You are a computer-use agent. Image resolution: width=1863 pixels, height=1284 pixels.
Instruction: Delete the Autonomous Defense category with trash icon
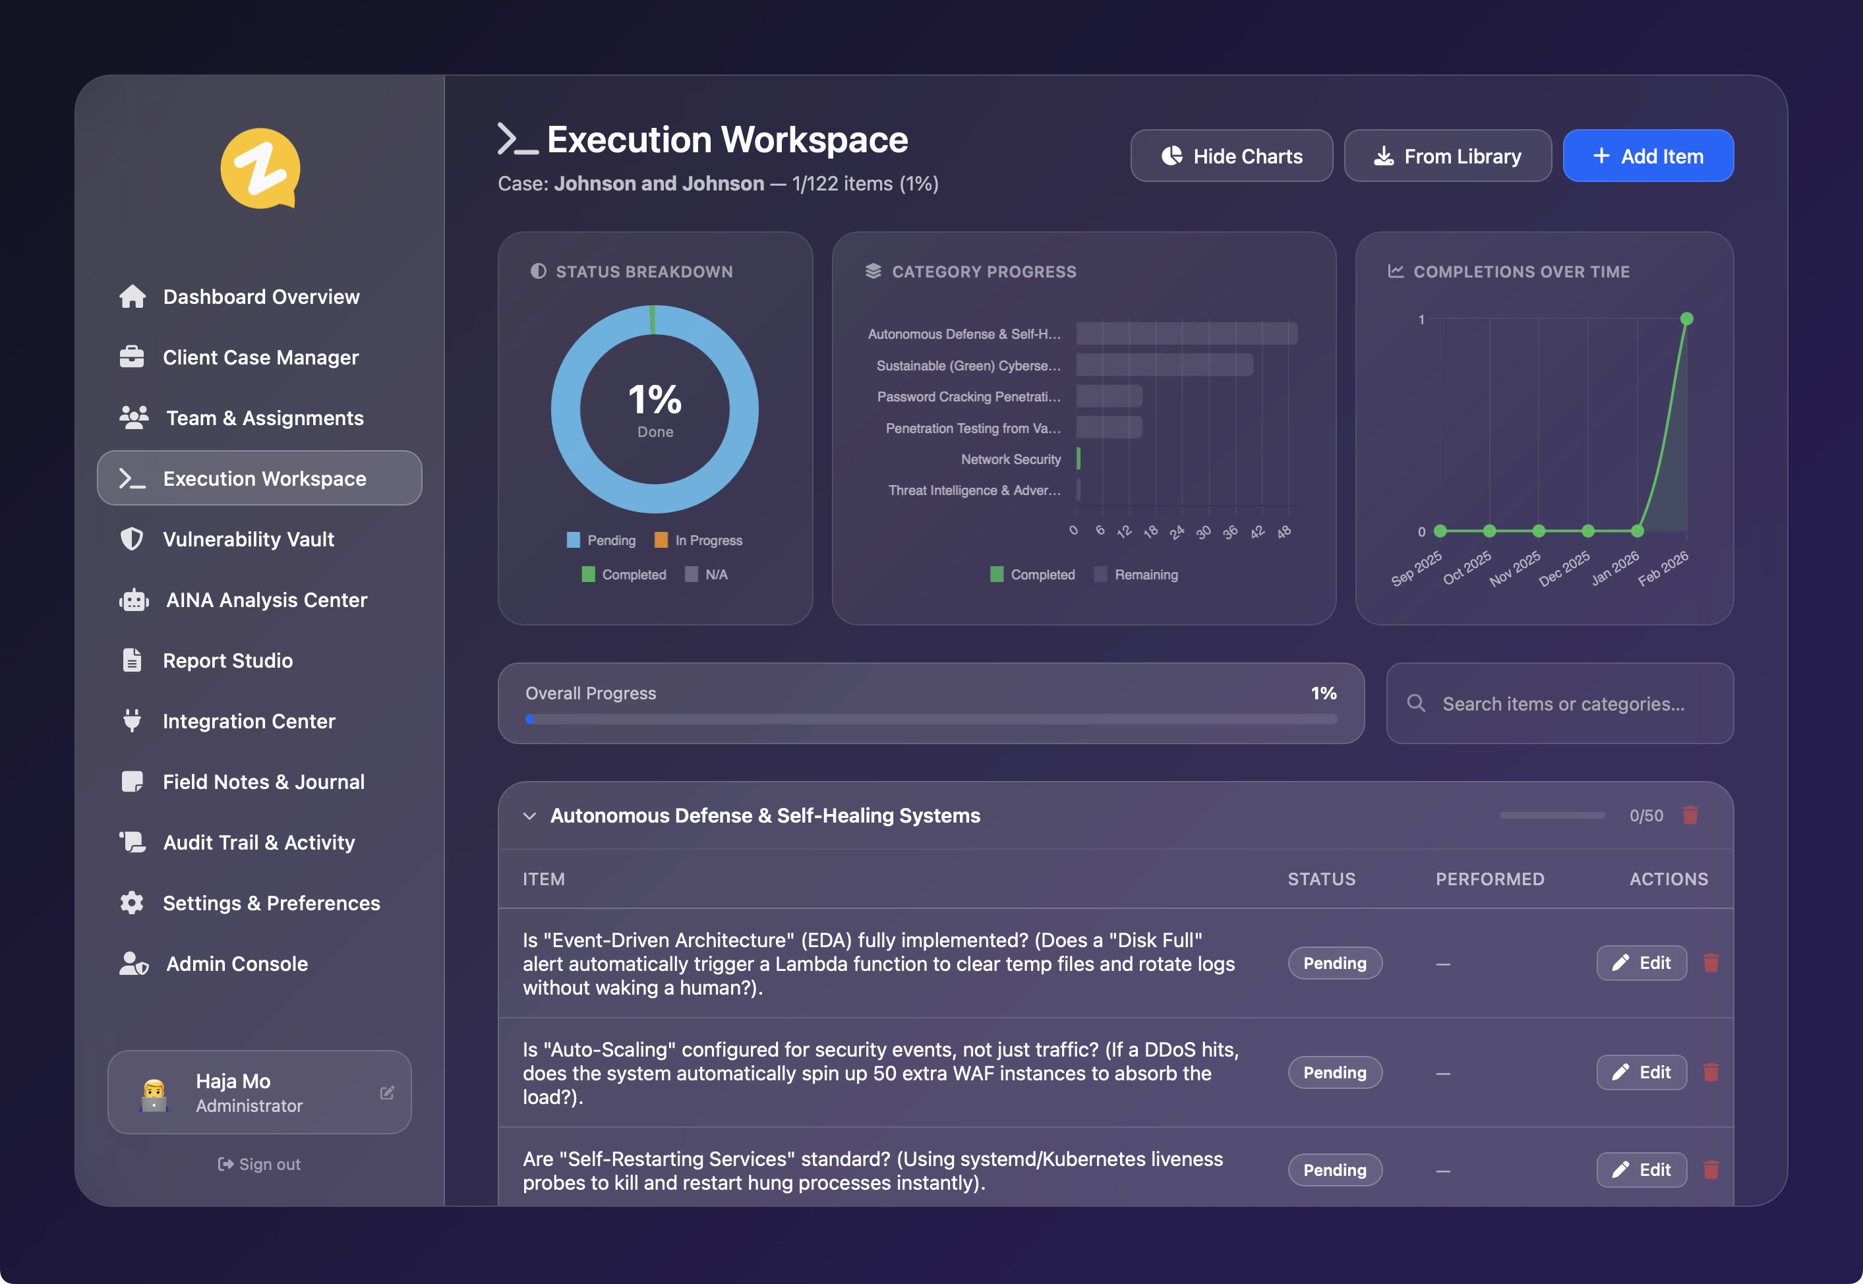(x=1690, y=815)
